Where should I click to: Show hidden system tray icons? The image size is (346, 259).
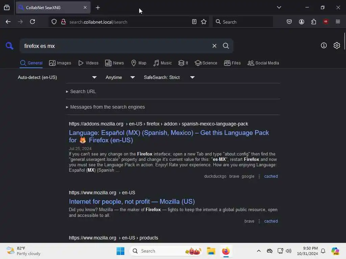coord(259,251)
